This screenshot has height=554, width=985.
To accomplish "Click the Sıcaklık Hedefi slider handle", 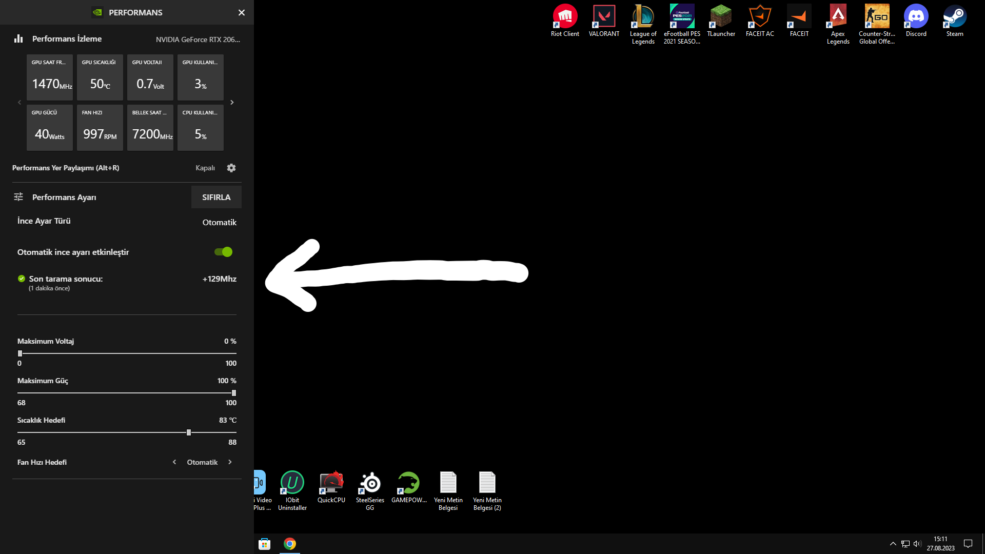I will (189, 432).
